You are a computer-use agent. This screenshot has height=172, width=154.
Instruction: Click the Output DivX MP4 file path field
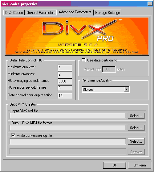click(68, 128)
